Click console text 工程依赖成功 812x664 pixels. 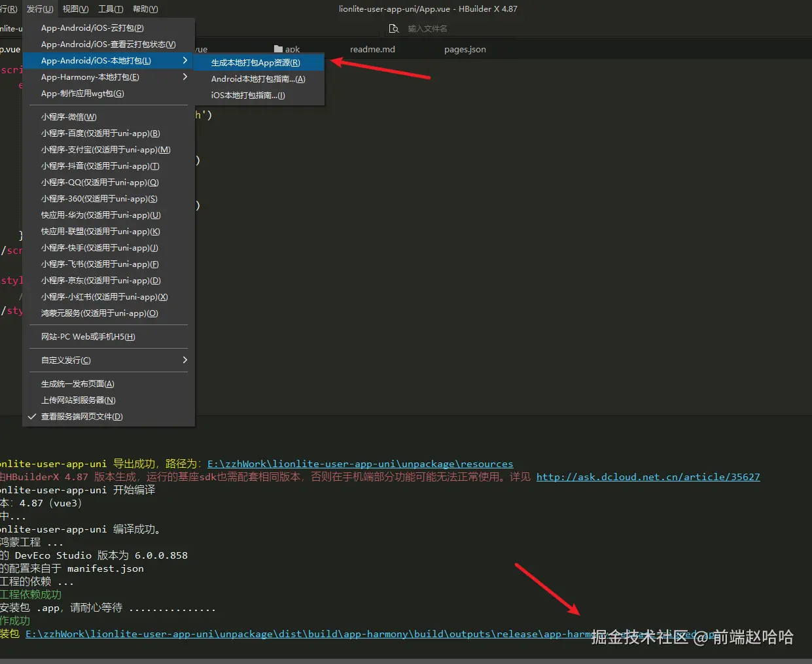[x=31, y=595]
